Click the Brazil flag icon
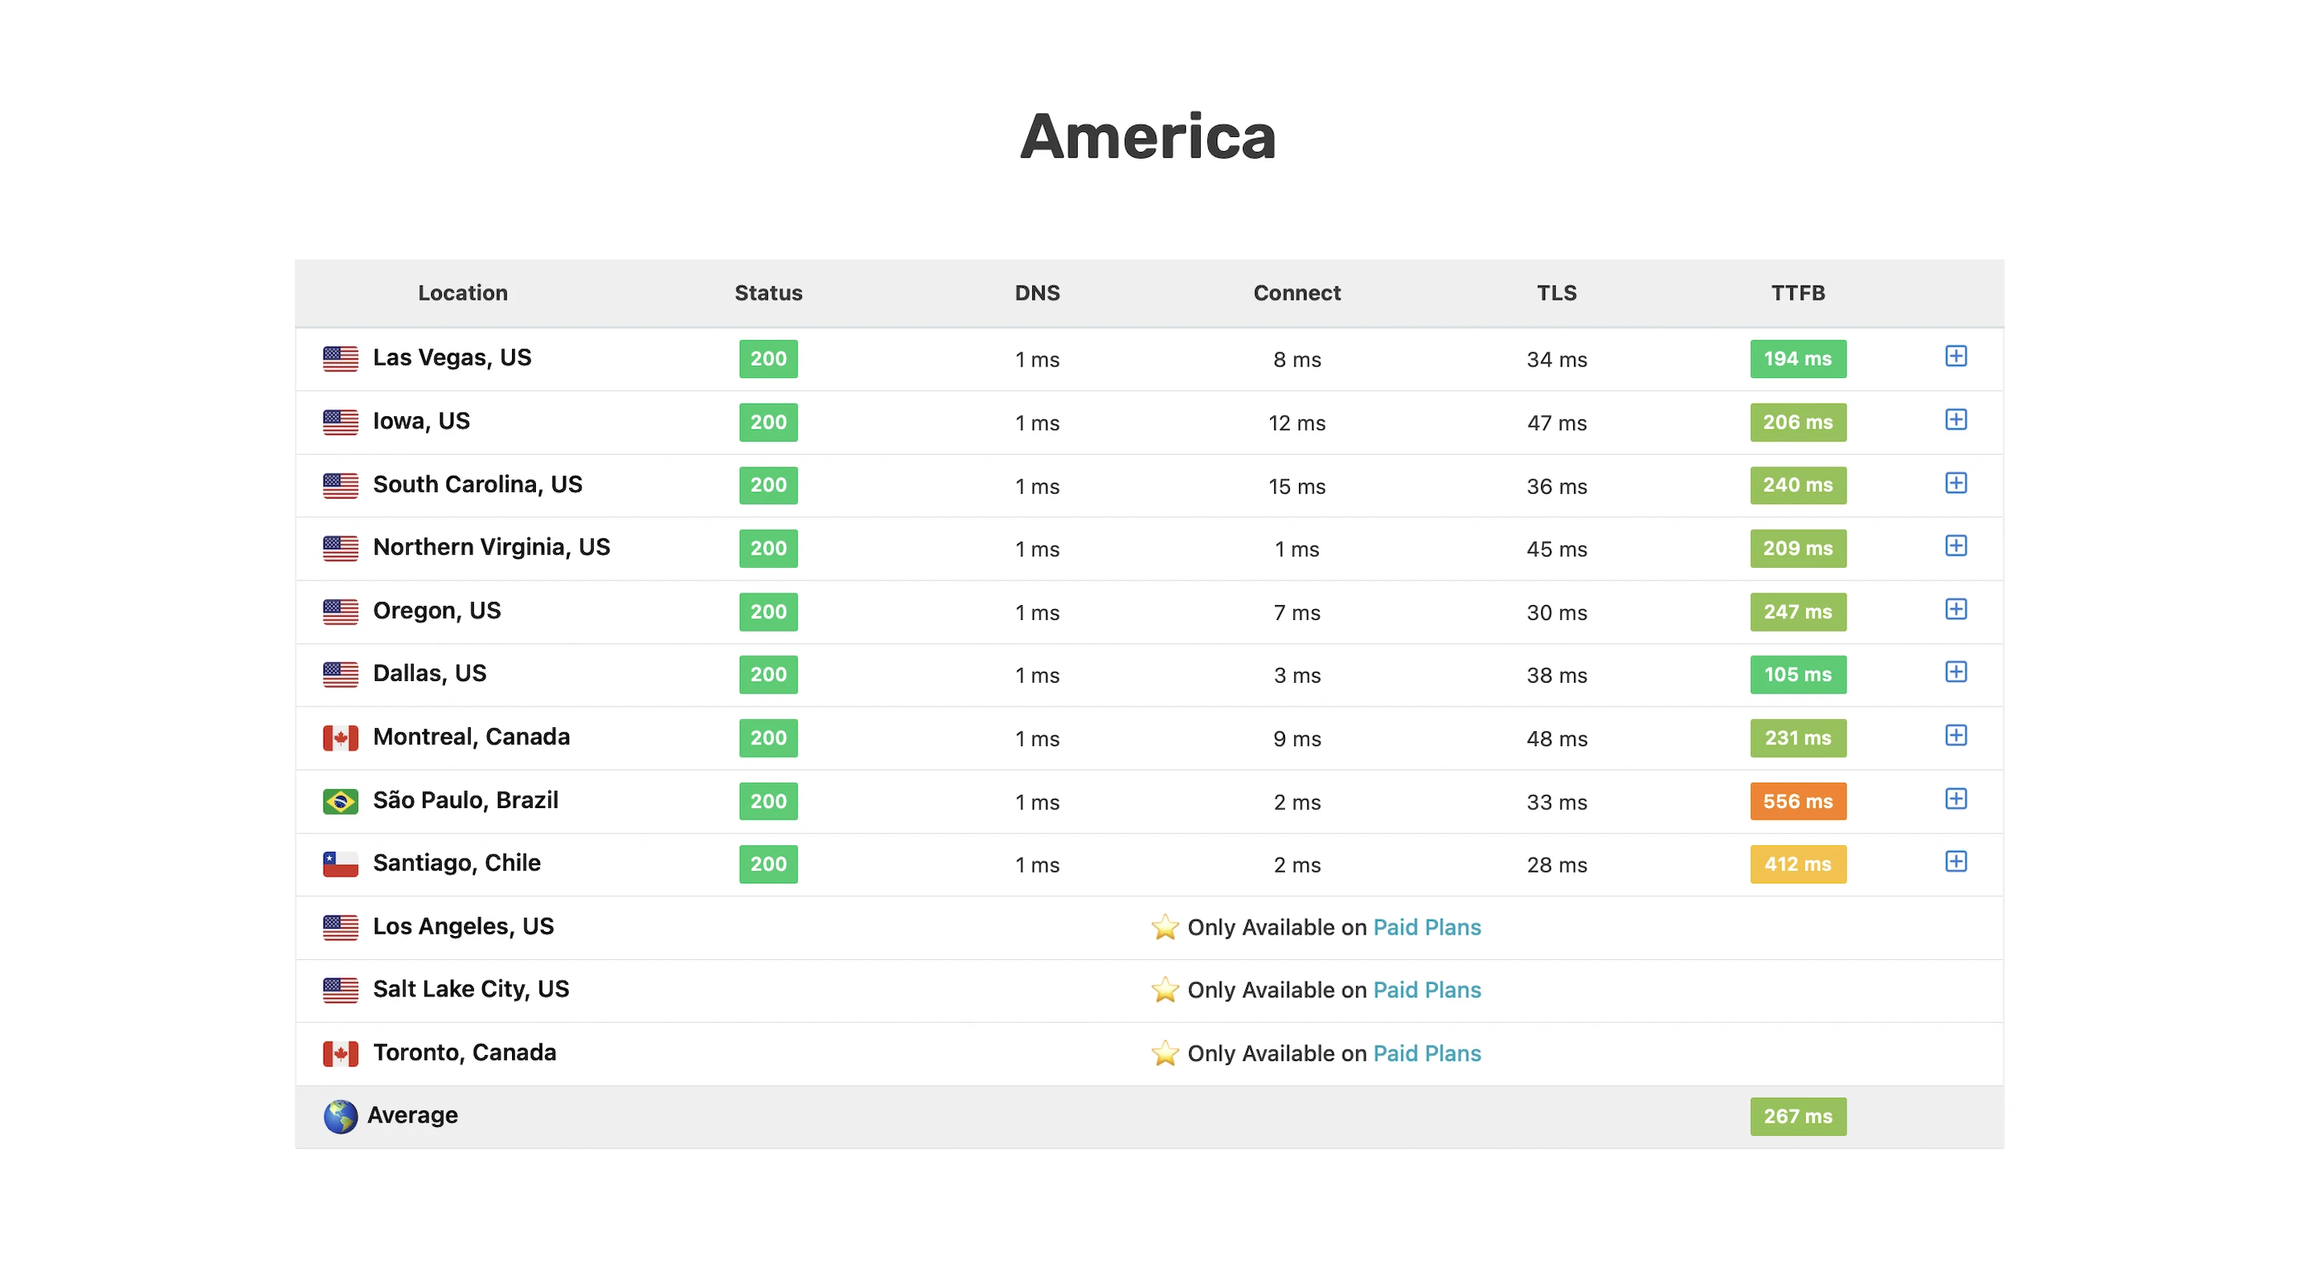Image resolution: width=2299 pixels, height=1263 pixels. 340,801
